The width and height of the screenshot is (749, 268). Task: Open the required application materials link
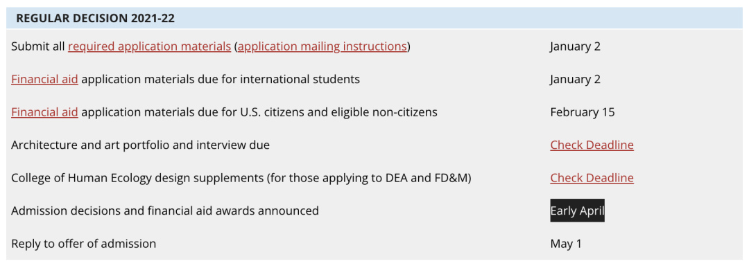[x=150, y=46]
